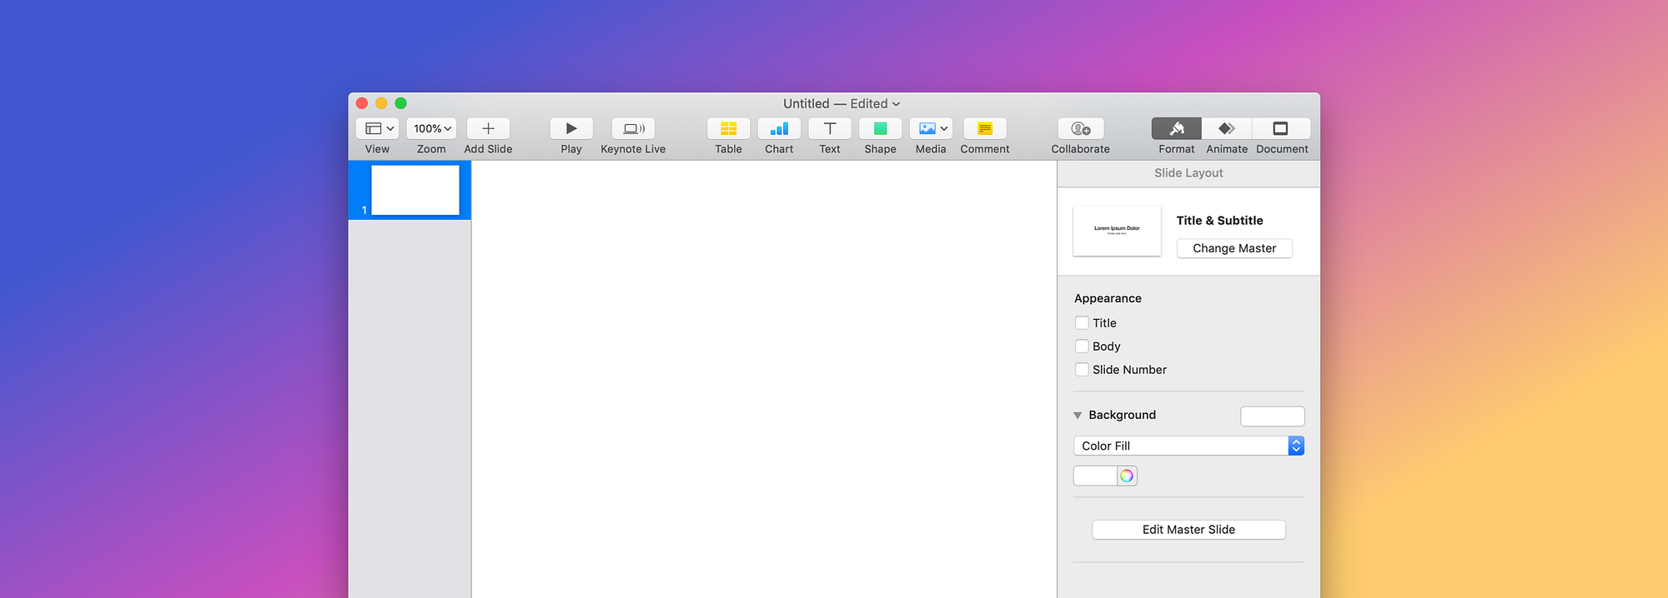Click the background preview swatch beside Background
The image size is (1668, 598).
pos(1272,416)
